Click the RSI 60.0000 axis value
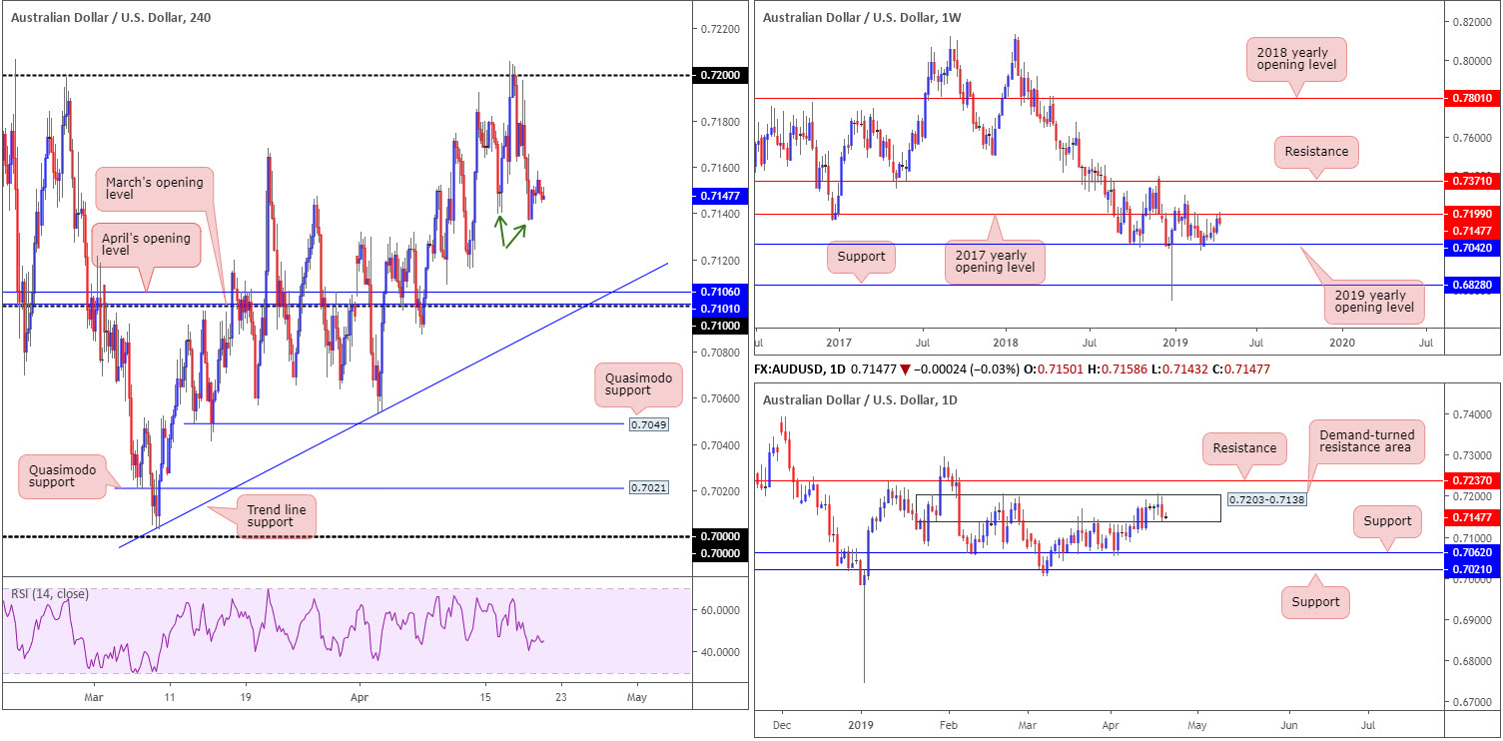 pyautogui.click(x=719, y=610)
